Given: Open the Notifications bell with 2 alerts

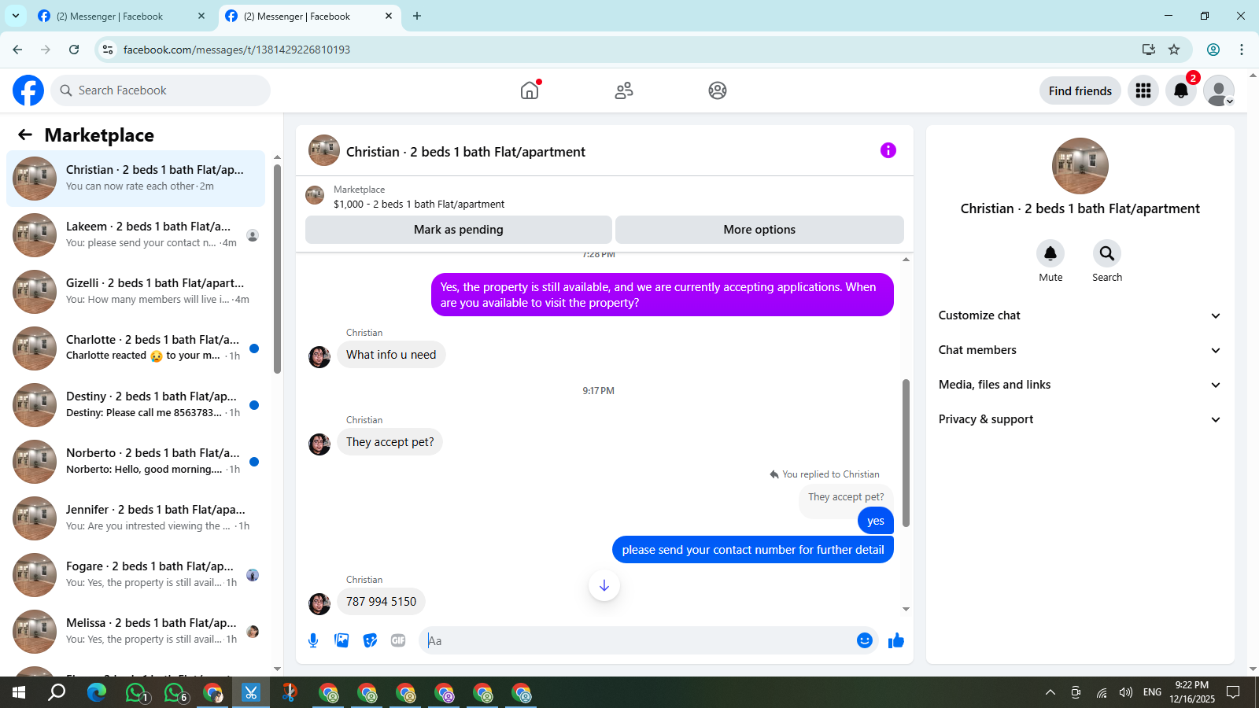Looking at the screenshot, I should (1181, 90).
